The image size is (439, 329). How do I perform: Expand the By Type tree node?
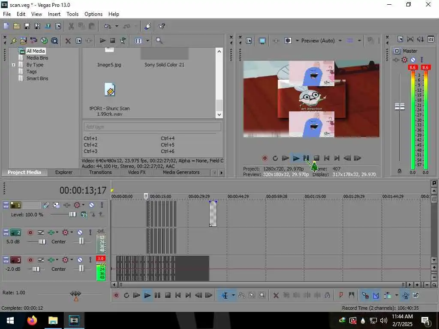(13, 65)
